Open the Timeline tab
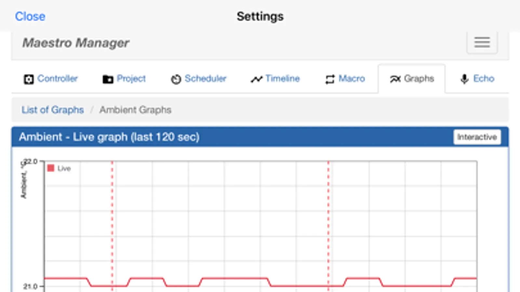This screenshot has height=292, width=520. 282,79
